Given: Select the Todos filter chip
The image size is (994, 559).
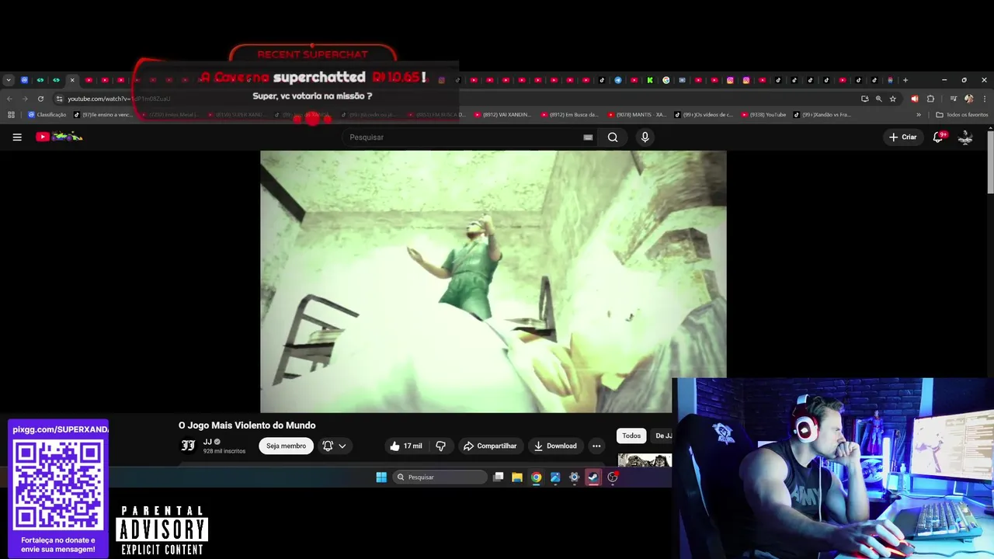Looking at the screenshot, I should pos(631,436).
